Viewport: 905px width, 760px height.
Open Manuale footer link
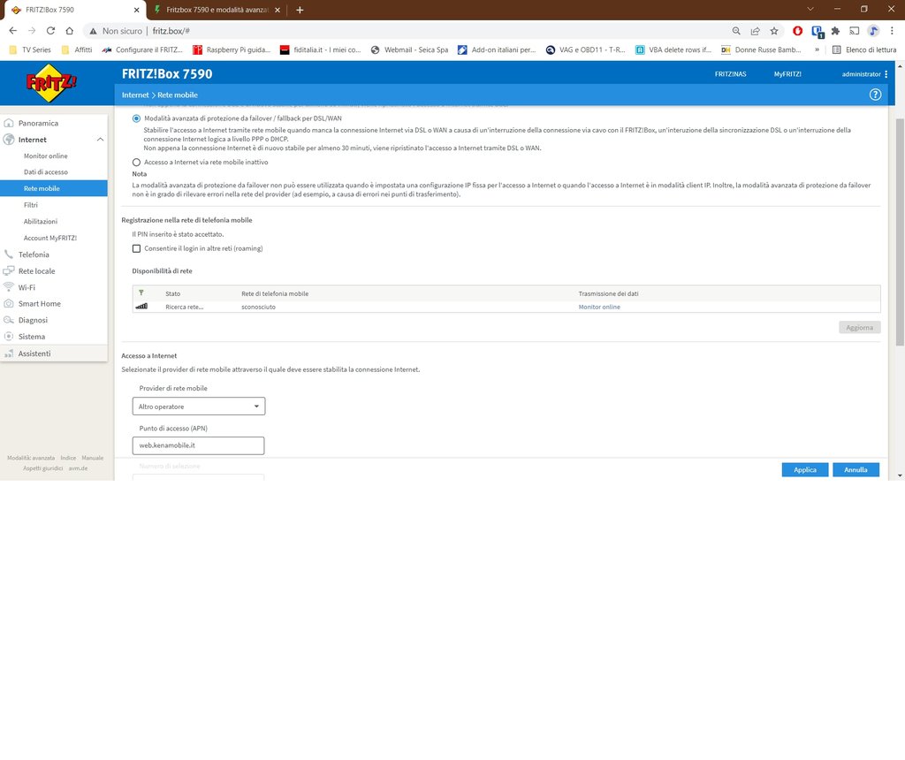click(x=92, y=458)
